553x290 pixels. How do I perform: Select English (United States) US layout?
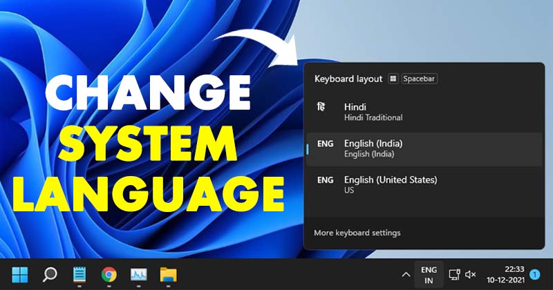pos(424,184)
